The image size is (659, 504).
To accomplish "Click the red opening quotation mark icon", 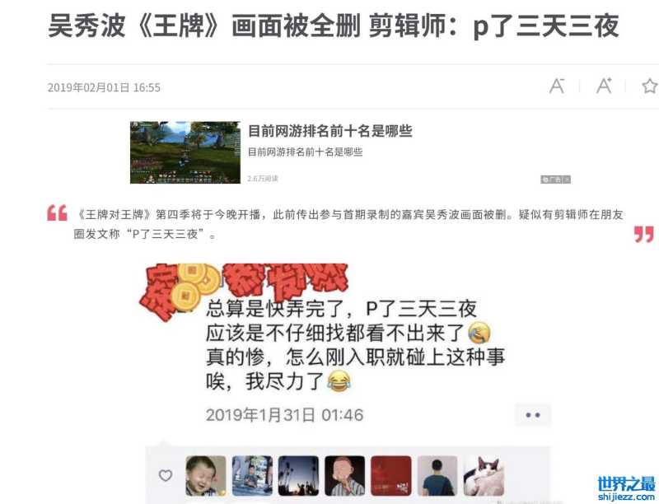I will (x=57, y=212).
